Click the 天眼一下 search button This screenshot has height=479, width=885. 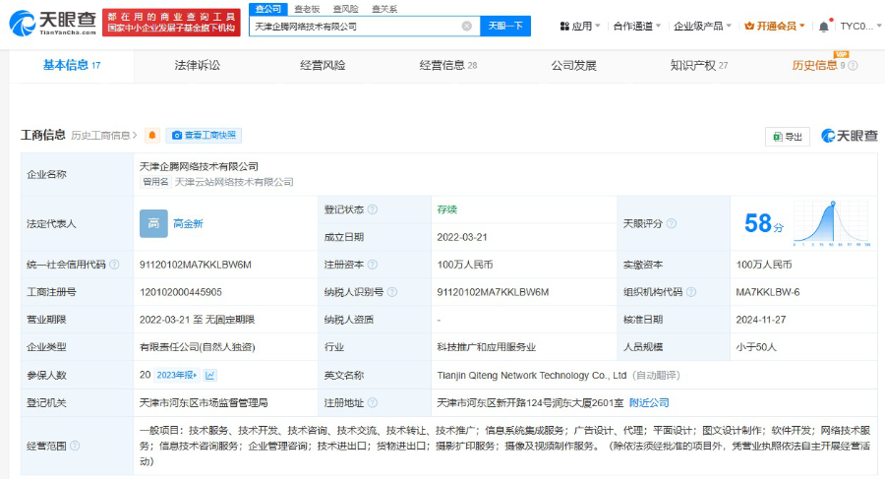pyautogui.click(x=505, y=26)
